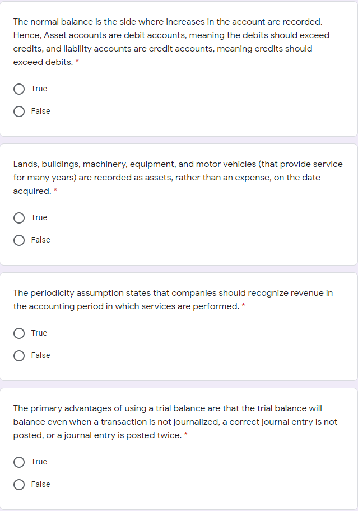This screenshot has height=511, width=358.
Task: Click the required asterisk after 'acquired.'
Action: [x=55, y=191]
